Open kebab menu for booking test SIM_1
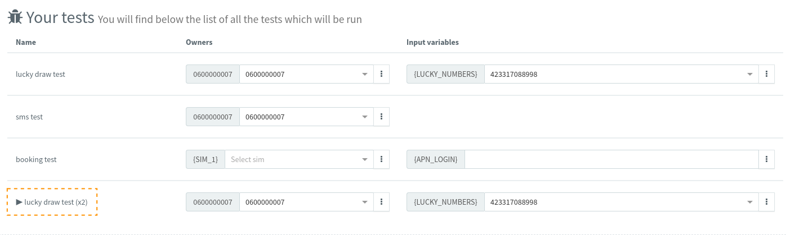This screenshot has width=786, height=235. point(382,159)
